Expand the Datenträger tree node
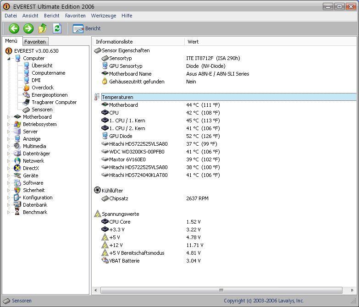The height and width of the screenshot is (307, 359). coord(8,153)
